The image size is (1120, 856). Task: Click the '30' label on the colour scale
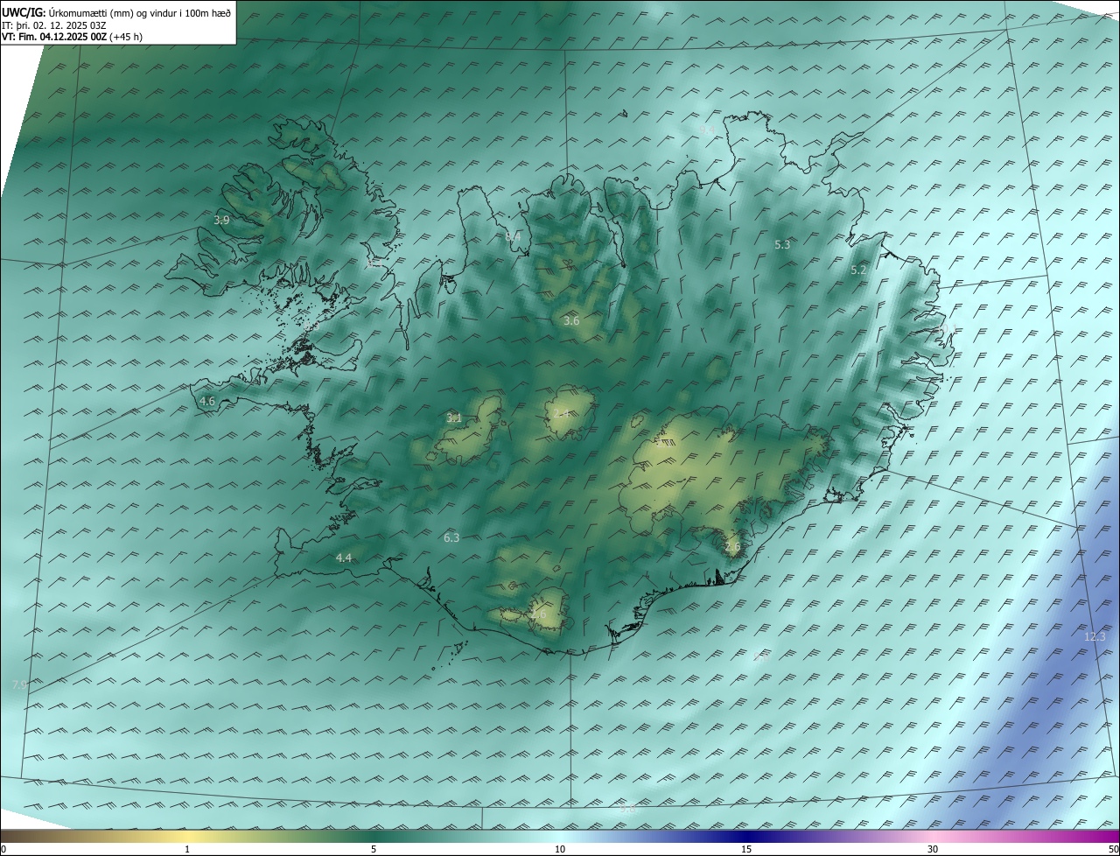coord(933,849)
